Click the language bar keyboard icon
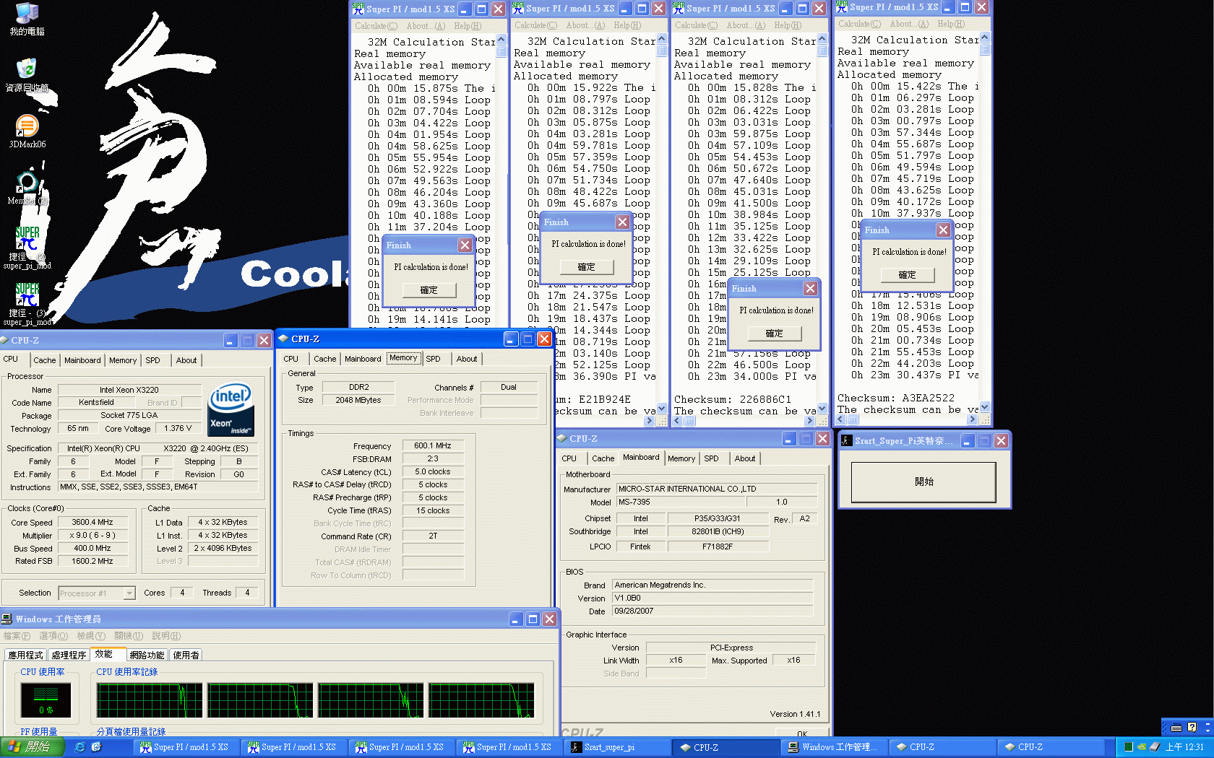The height and width of the screenshot is (758, 1214). pos(1176,728)
